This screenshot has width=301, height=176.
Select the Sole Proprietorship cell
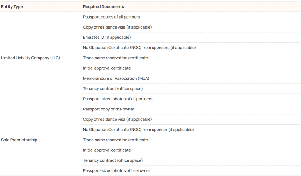40,140
